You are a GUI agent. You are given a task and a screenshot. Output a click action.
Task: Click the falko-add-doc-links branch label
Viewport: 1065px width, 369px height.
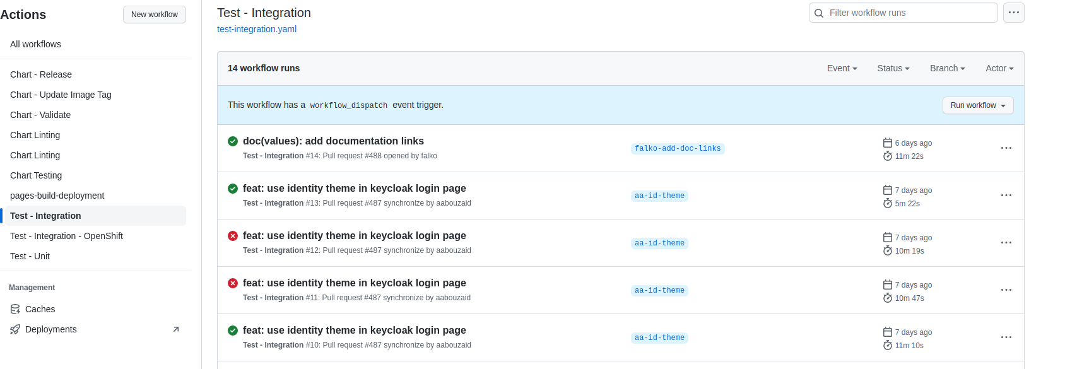(678, 149)
